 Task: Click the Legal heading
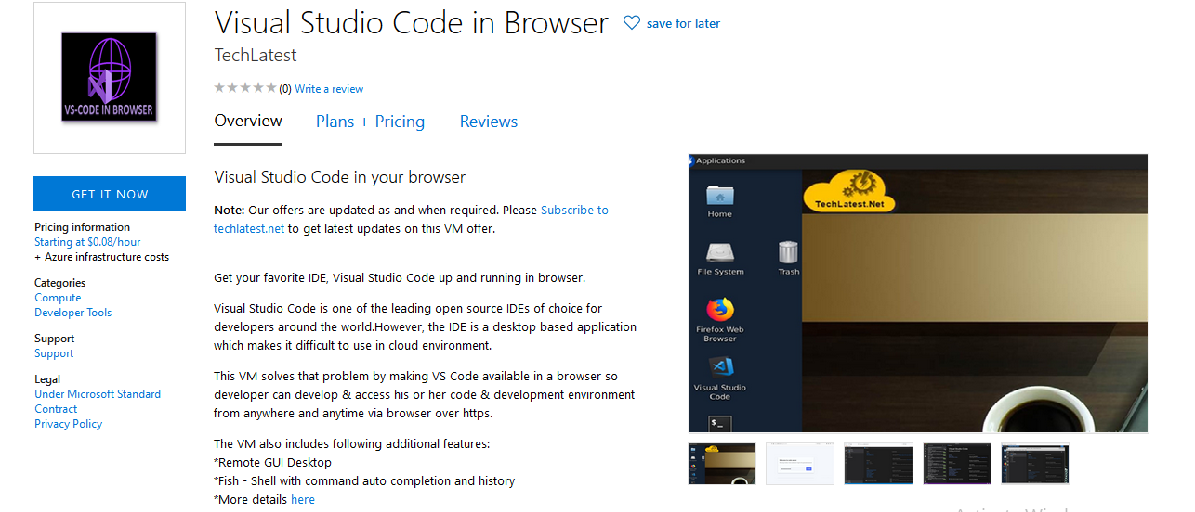click(47, 379)
